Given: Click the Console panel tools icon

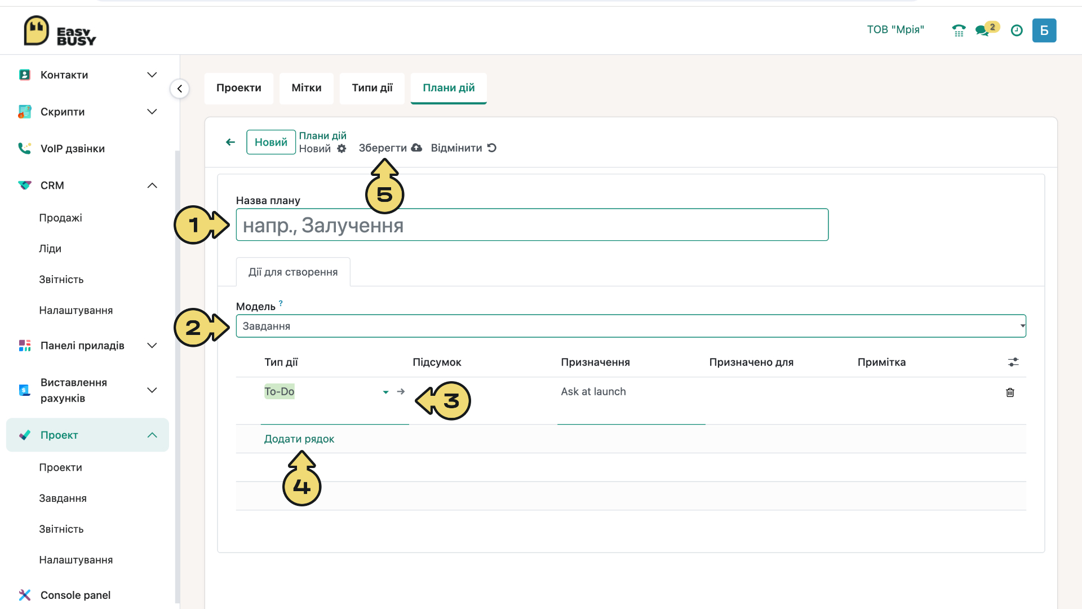Looking at the screenshot, I should click(24, 595).
